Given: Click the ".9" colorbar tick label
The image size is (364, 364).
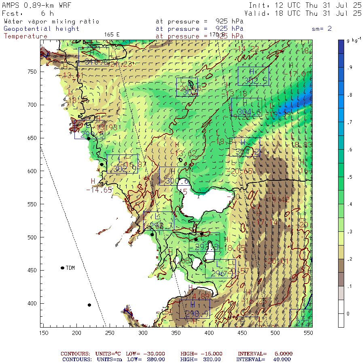Looking at the screenshot, I should tap(349, 68).
